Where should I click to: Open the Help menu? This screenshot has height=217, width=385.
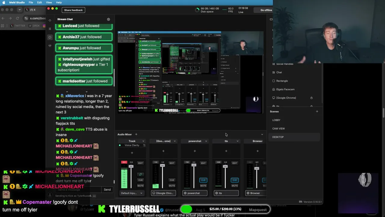coord(59,2)
